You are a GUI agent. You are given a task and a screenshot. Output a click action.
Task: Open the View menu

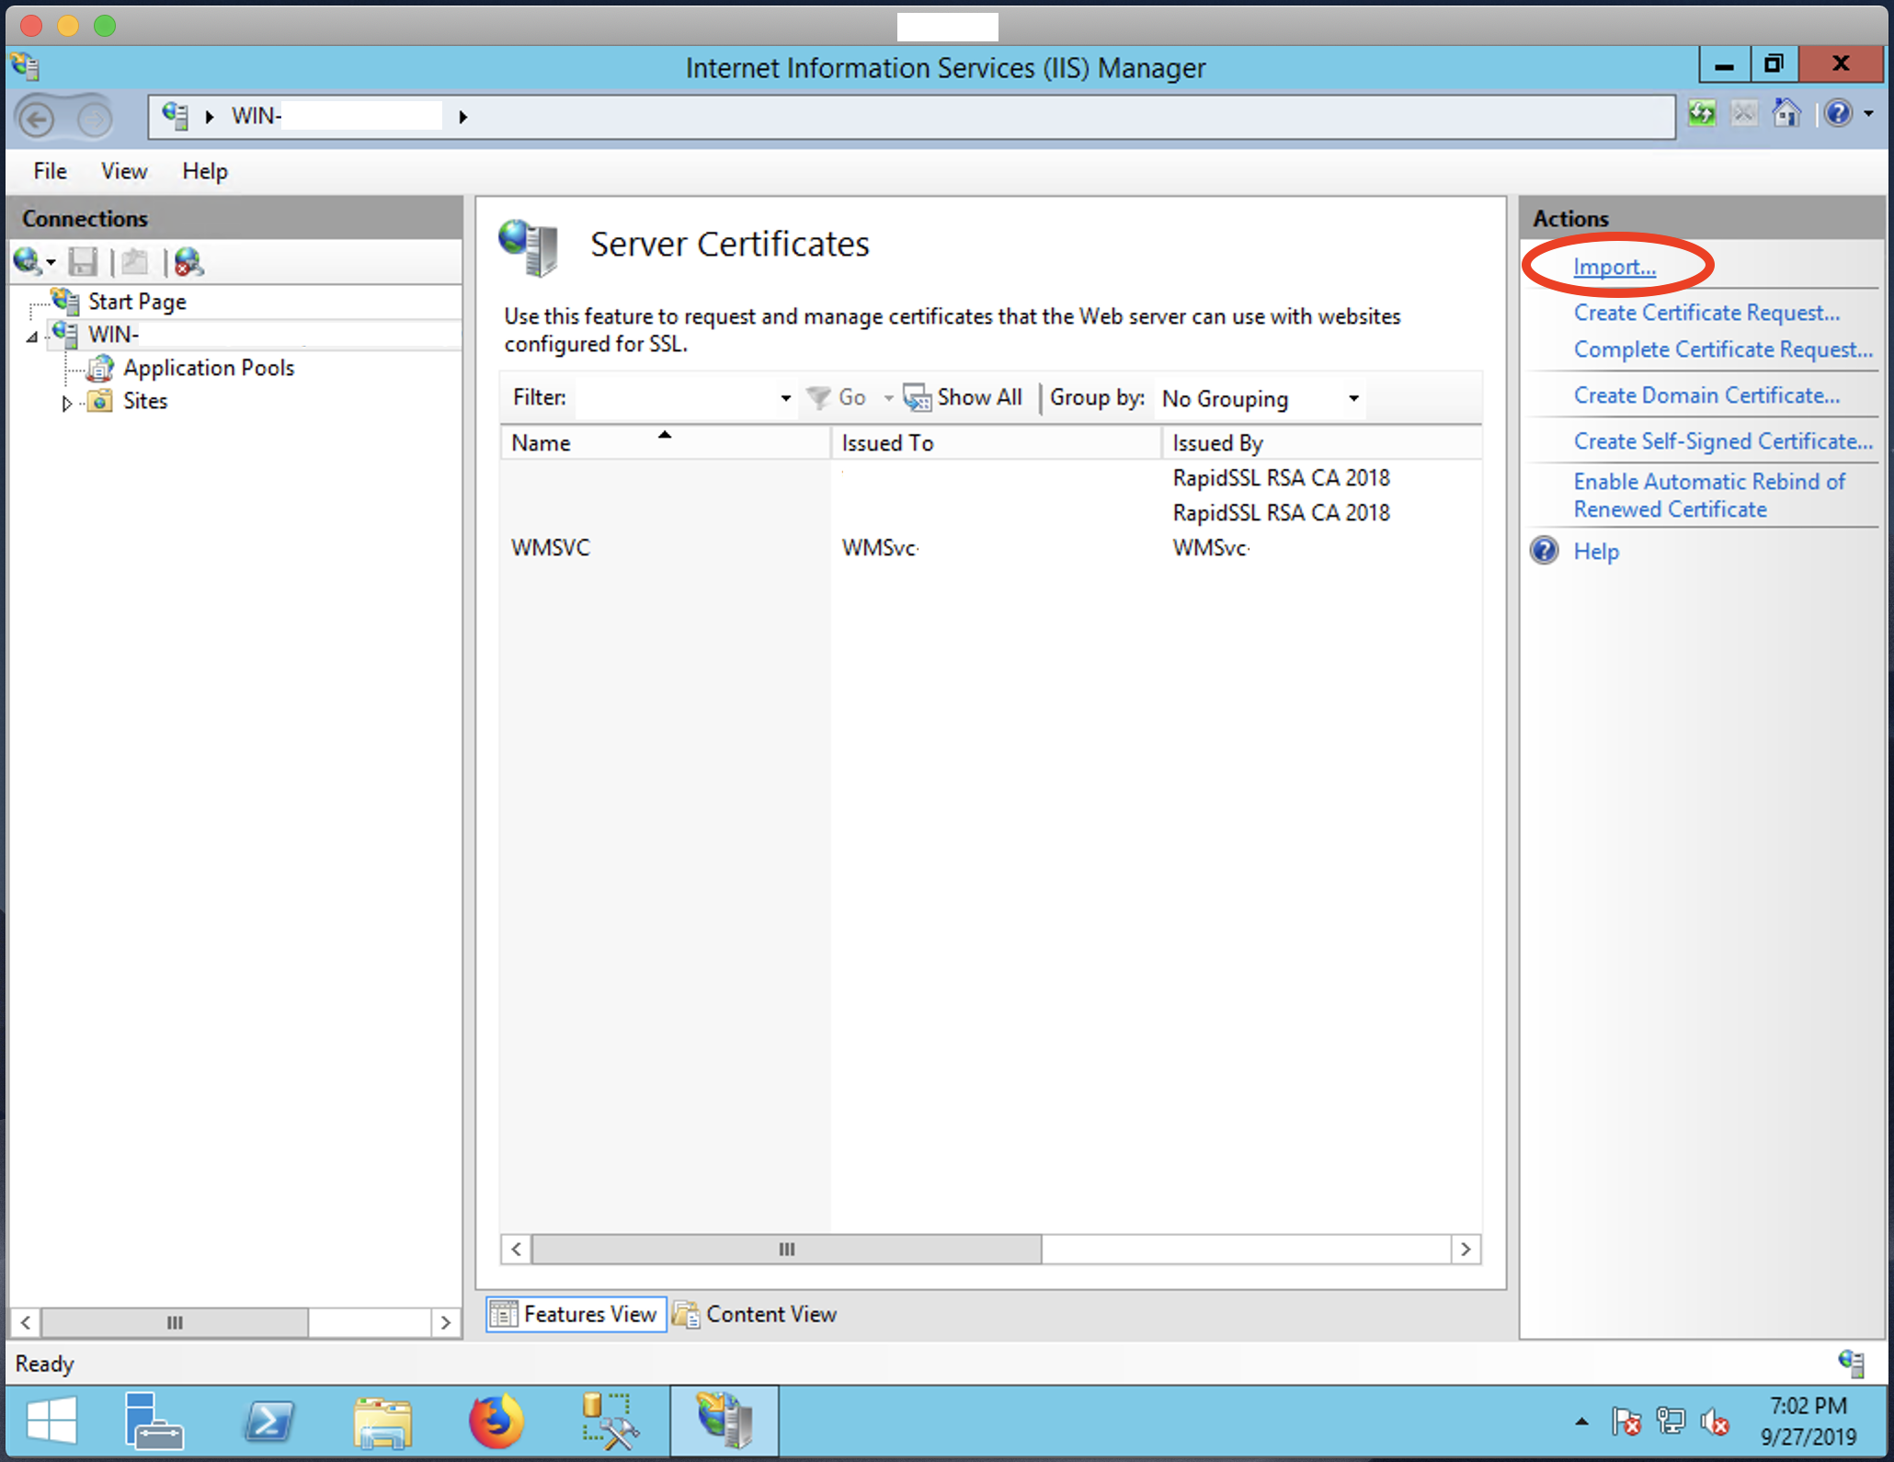pyautogui.click(x=123, y=171)
